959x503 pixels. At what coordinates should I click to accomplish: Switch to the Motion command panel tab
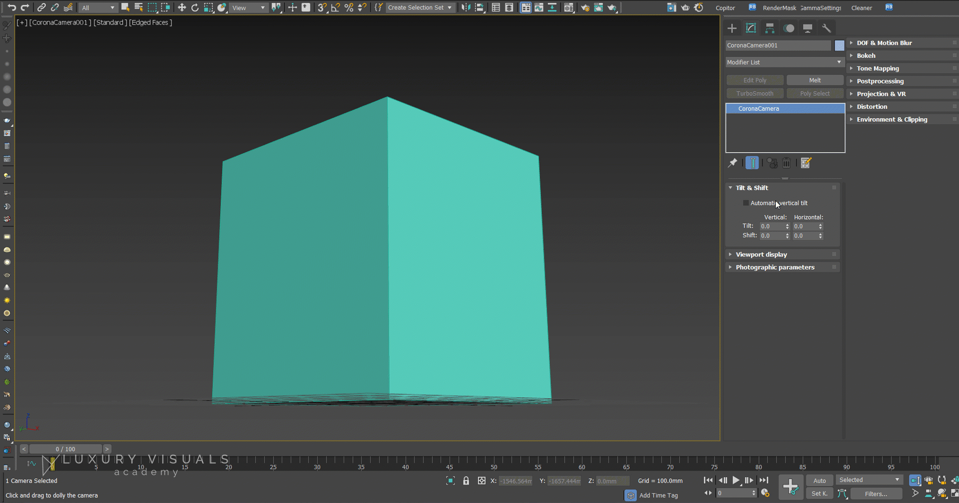coord(789,28)
